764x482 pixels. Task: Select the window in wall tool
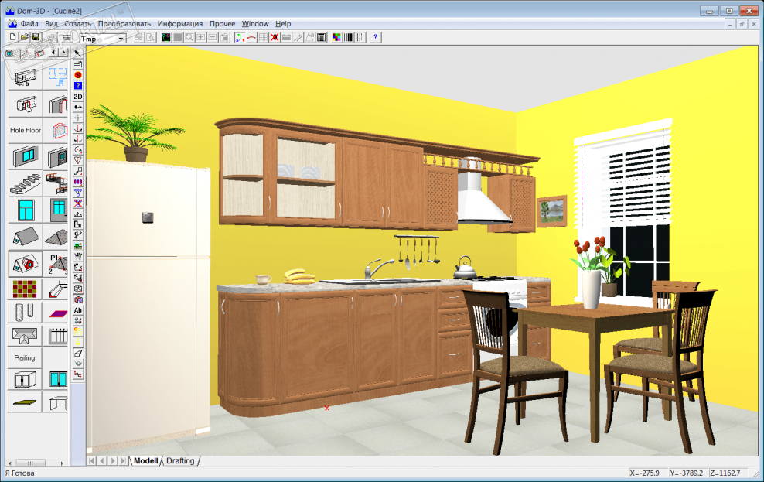point(24,157)
